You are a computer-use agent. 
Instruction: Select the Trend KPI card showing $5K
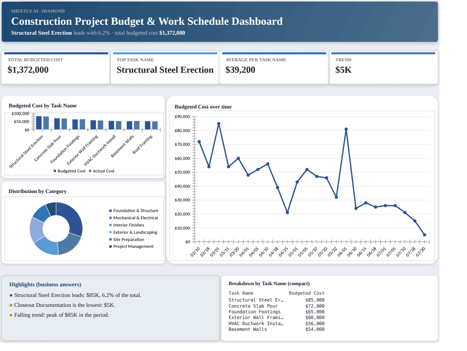pyautogui.click(x=384, y=68)
